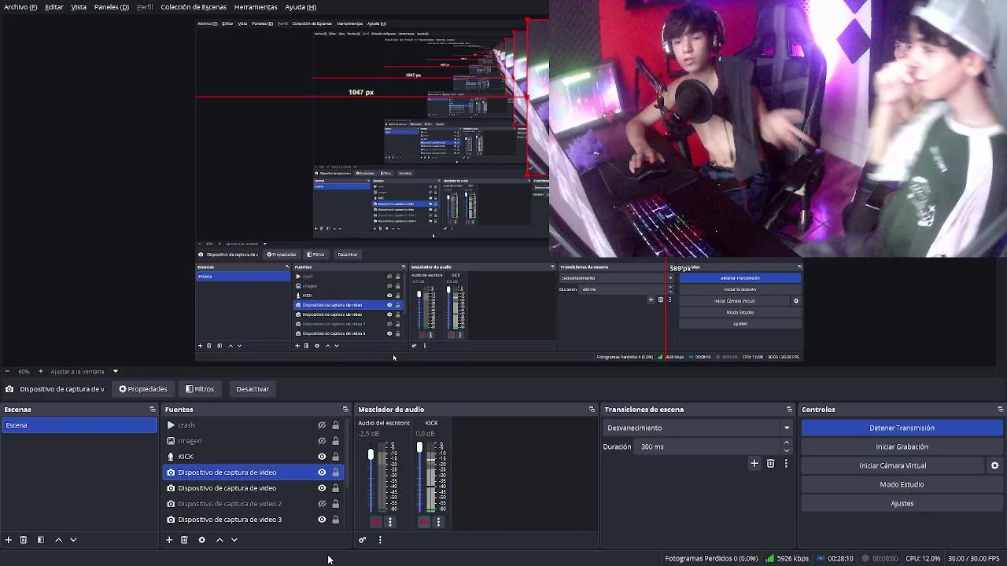The width and height of the screenshot is (1007, 566).
Task: Open transition properties three-dot menu
Action: 786,464
